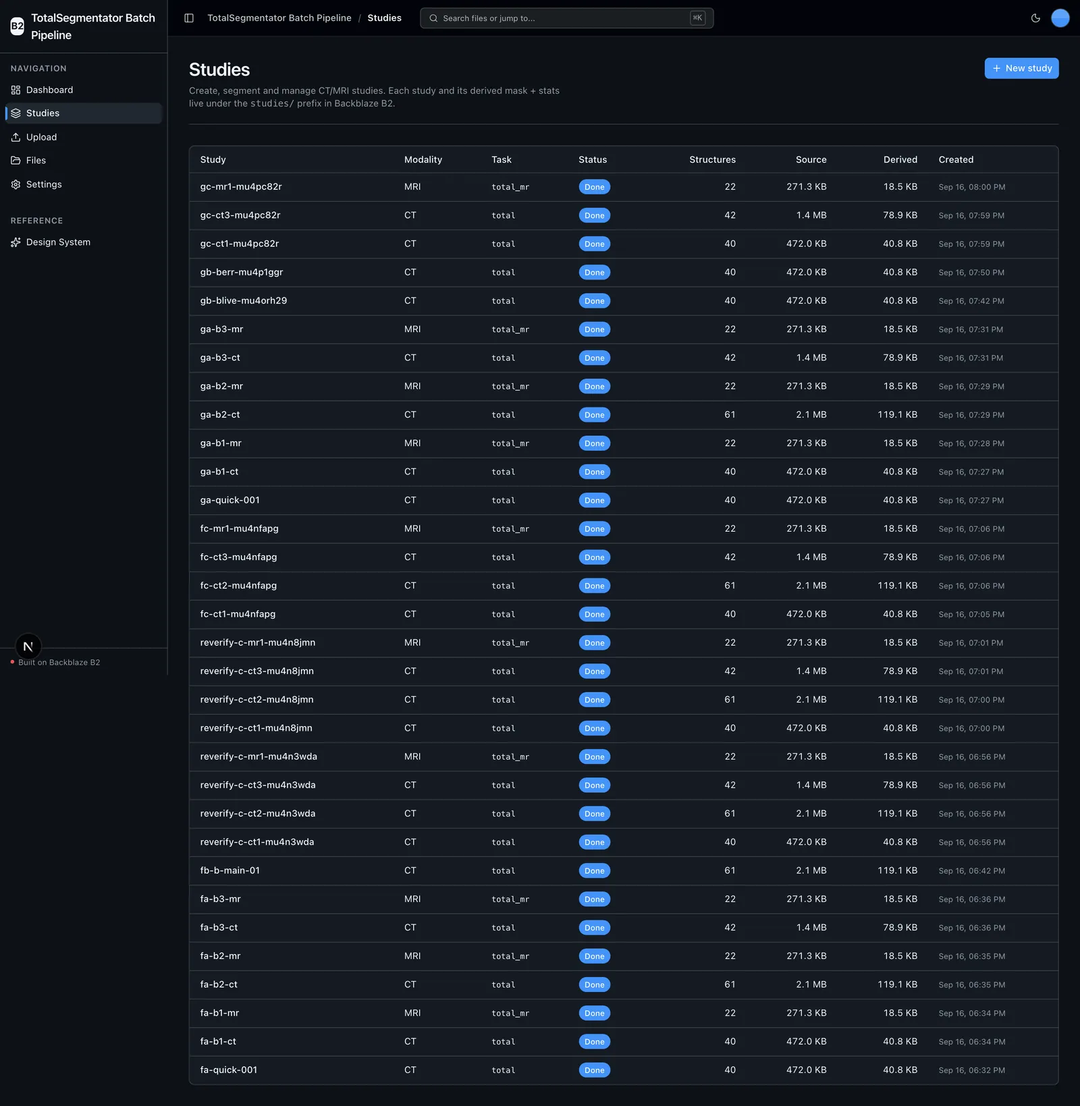Open study ga-b2-mr

click(x=221, y=387)
